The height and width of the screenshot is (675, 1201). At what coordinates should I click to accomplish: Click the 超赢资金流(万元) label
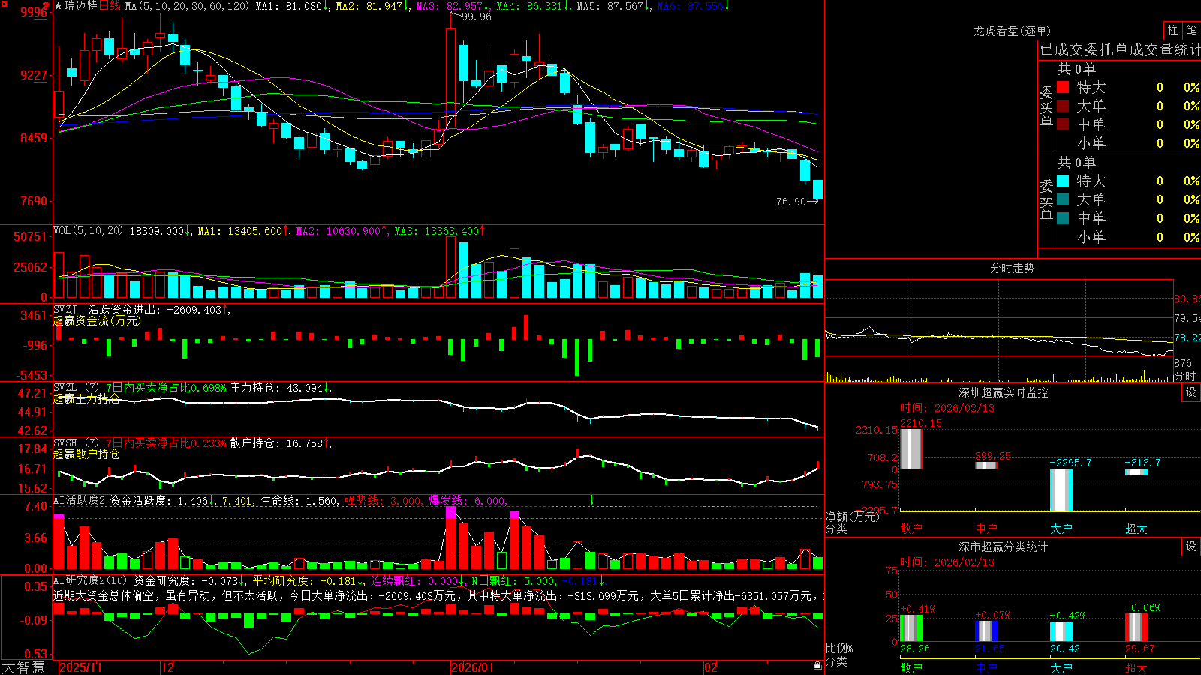tap(97, 320)
